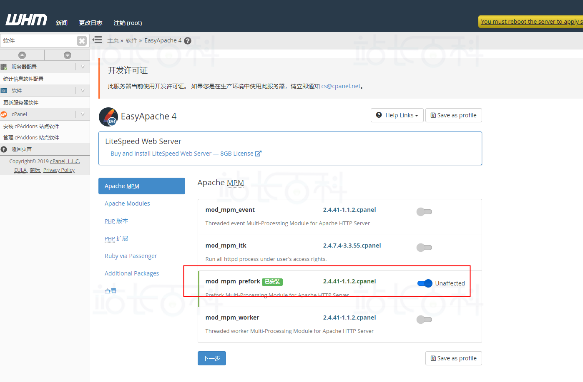The height and width of the screenshot is (382, 583).
Task: Open the 更改日志 top menu
Action: (90, 23)
